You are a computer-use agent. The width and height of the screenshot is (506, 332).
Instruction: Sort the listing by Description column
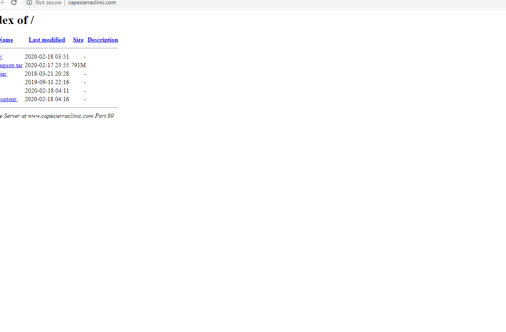click(103, 40)
